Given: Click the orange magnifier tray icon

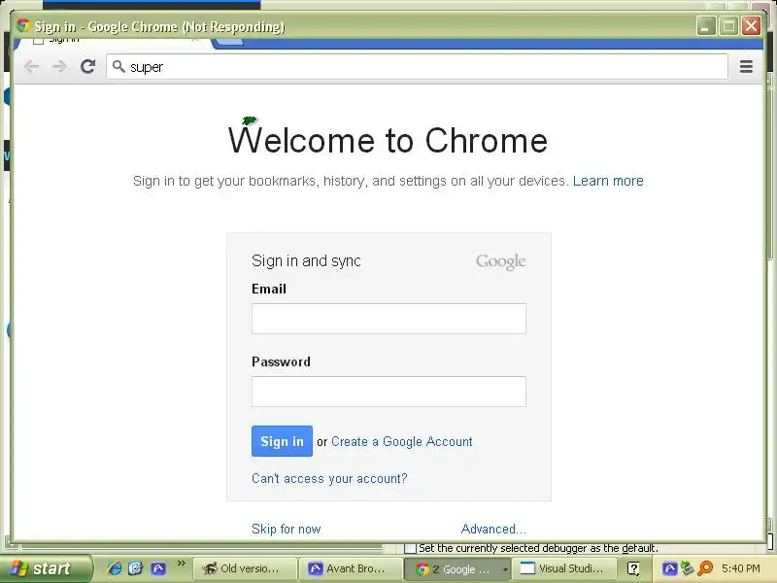Looking at the screenshot, I should click(x=705, y=568).
